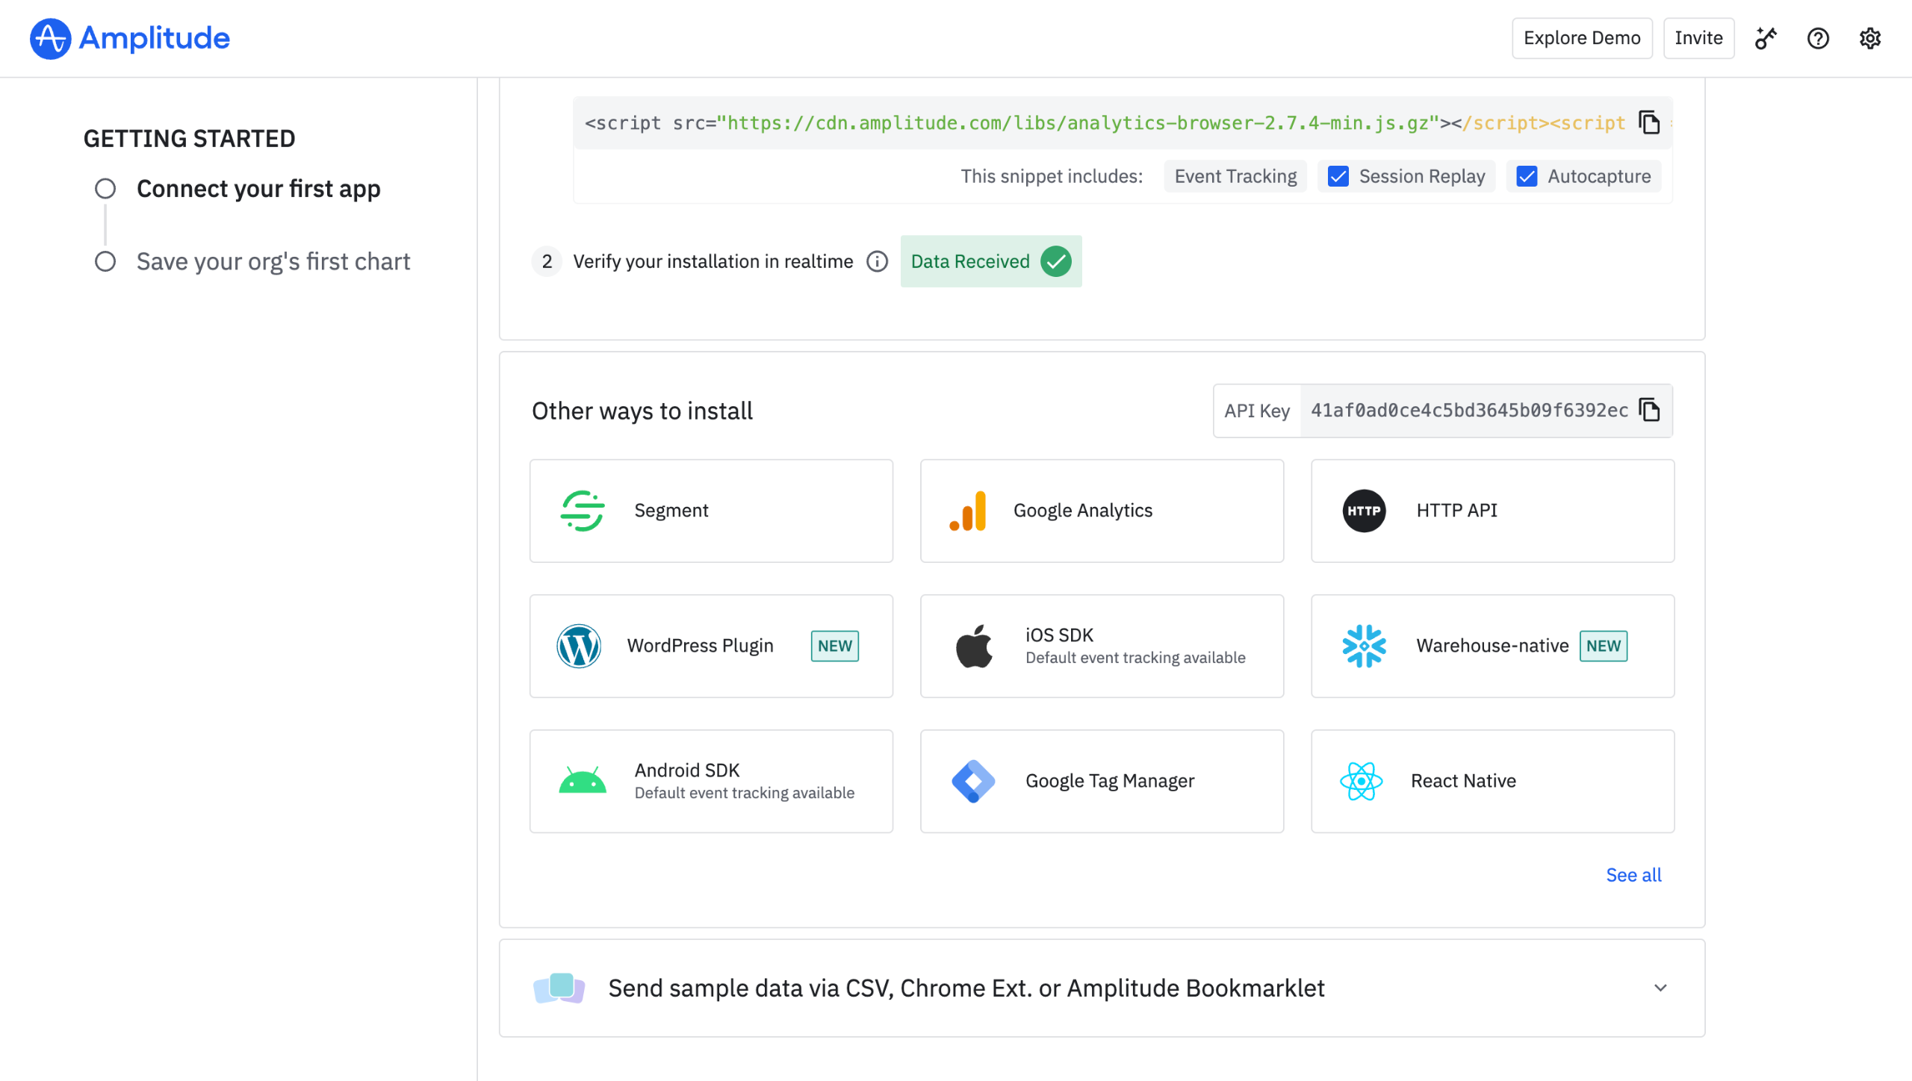
Task: Select Connect your first app step
Action: (258, 189)
